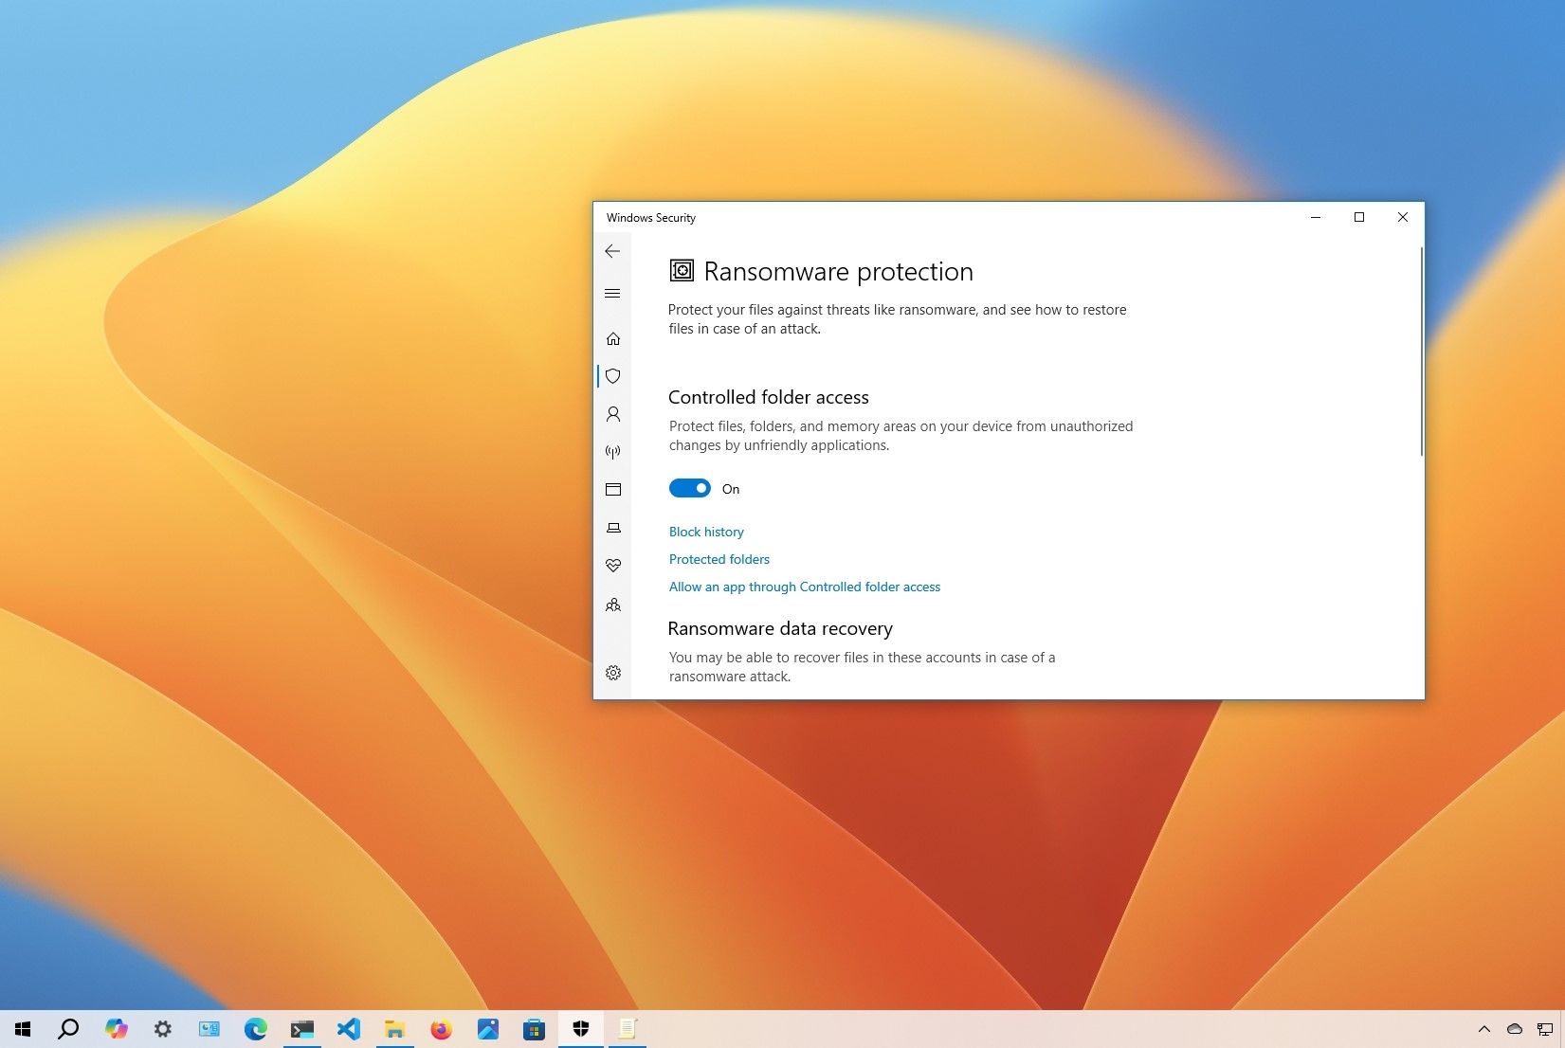The width and height of the screenshot is (1565, 1048).
Task: Open Windows search from the taskbar
Action: click(67, 1029)
